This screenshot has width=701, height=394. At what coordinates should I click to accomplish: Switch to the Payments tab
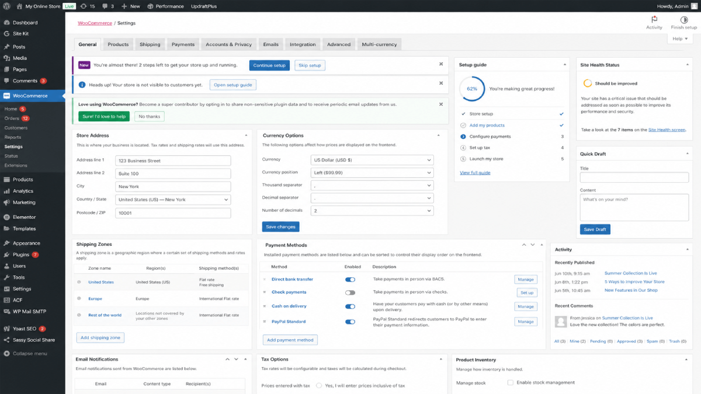183,44
